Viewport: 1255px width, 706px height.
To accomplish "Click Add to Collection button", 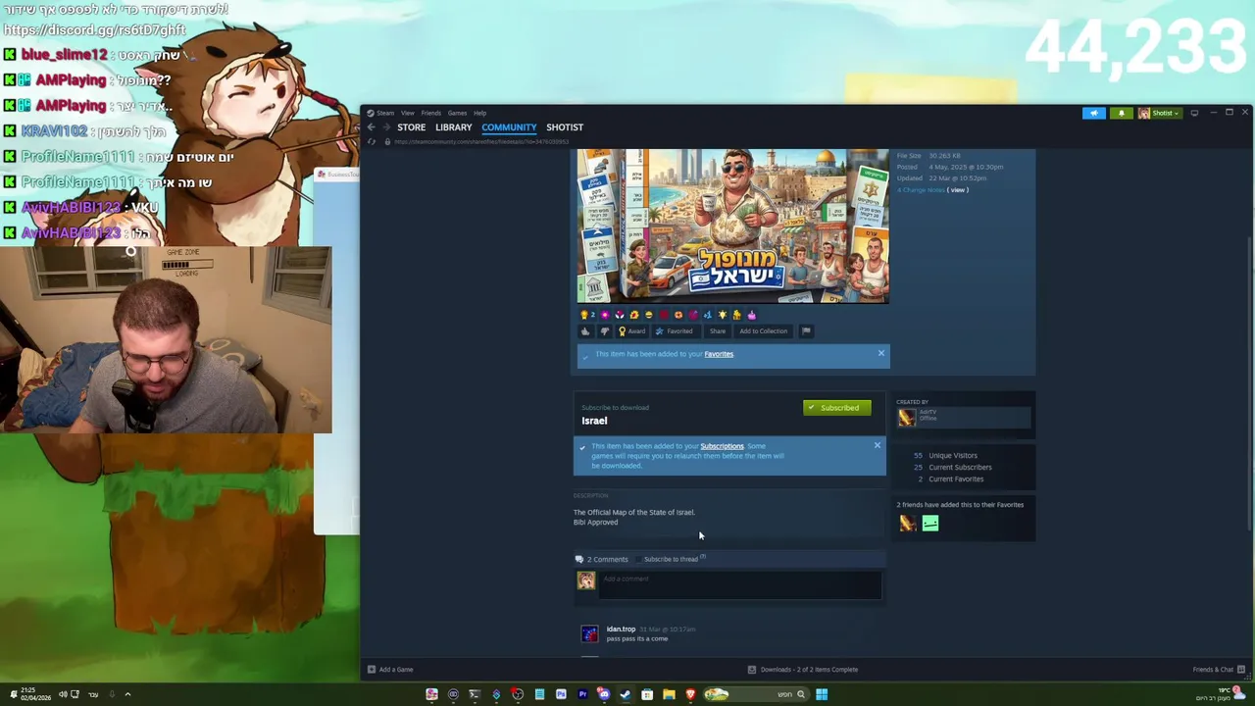I will click(763, 331).
